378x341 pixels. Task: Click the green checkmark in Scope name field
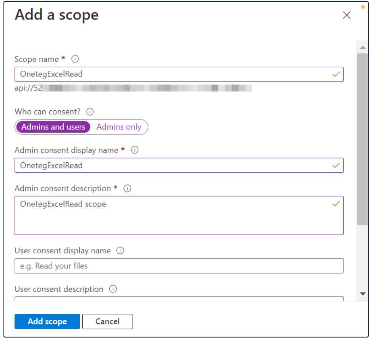click(336, 74)
